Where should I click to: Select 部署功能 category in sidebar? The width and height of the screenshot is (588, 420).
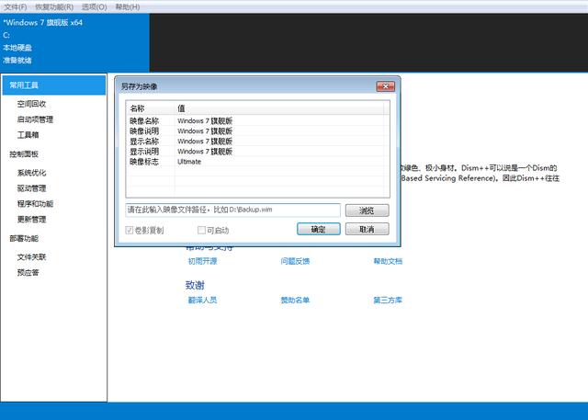[x=24, y=238]
